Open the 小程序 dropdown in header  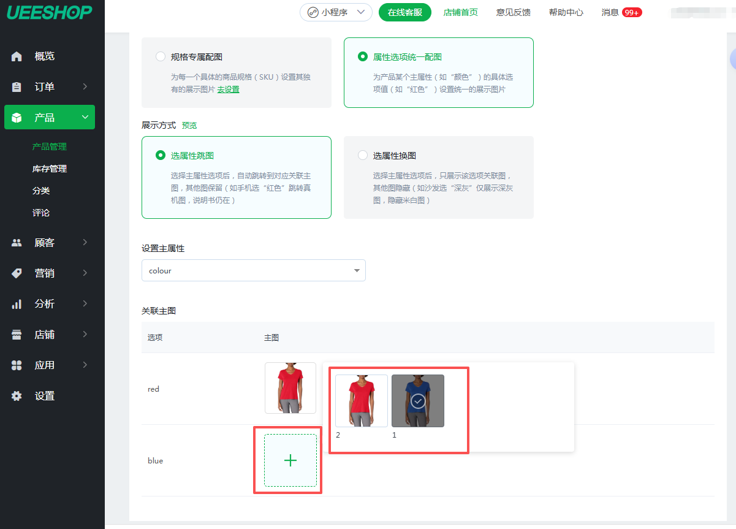pyautogui.click(x=336, y=12)
